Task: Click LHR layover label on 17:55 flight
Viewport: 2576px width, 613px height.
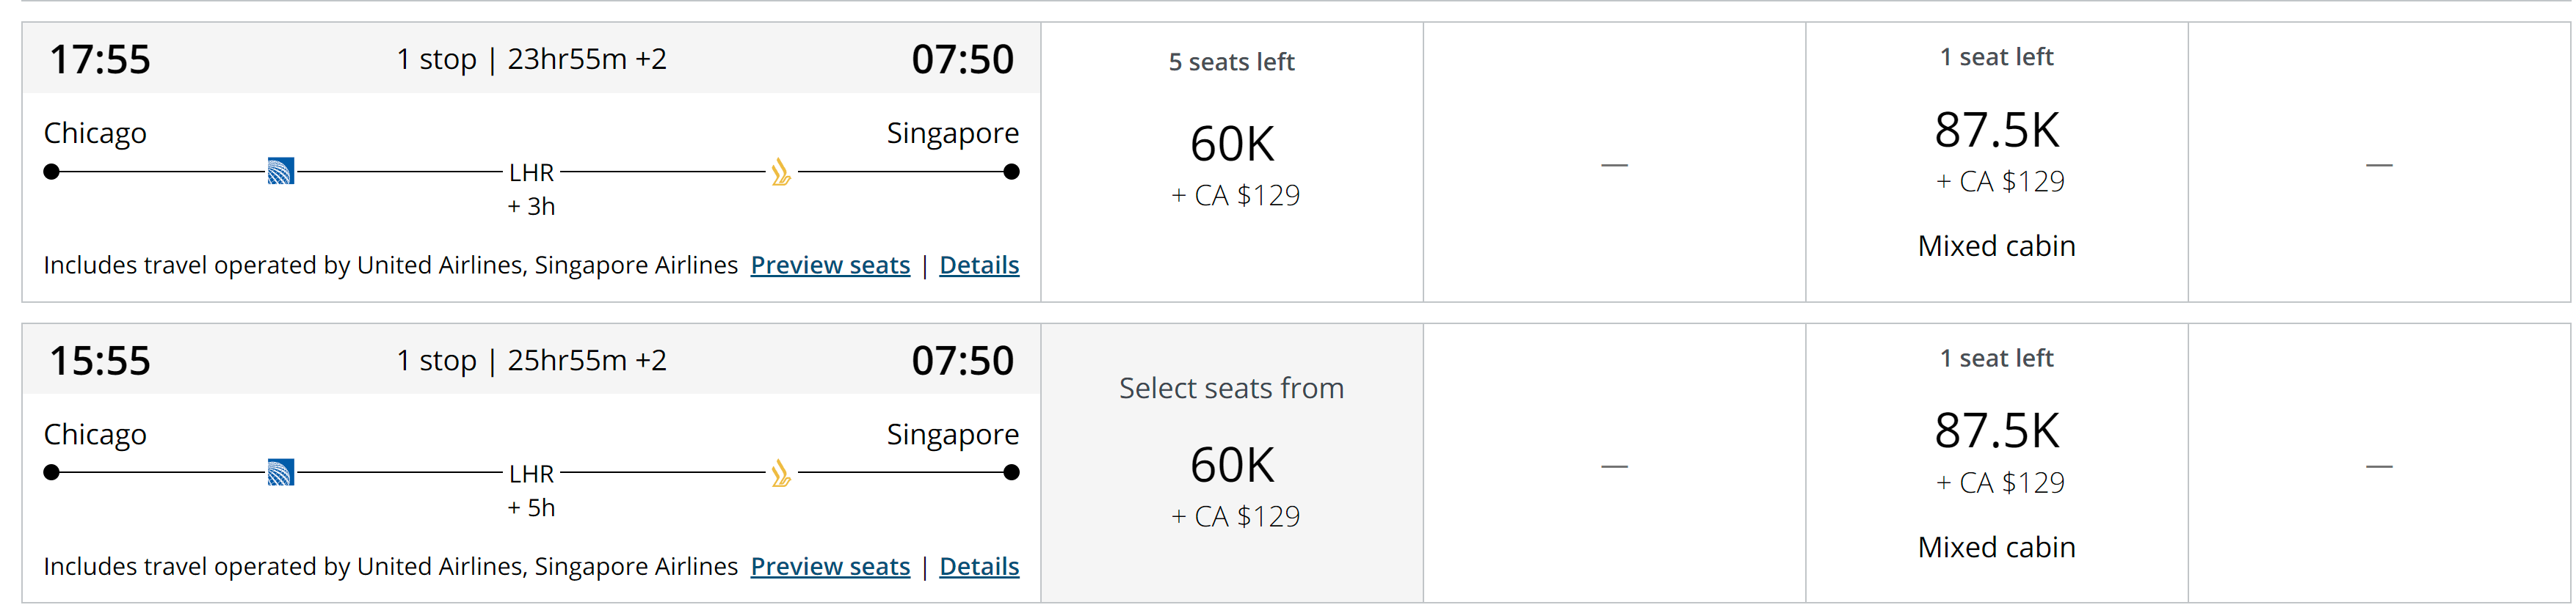Action: 531,173
